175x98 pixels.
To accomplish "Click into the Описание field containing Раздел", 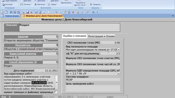I will (70, 27).
